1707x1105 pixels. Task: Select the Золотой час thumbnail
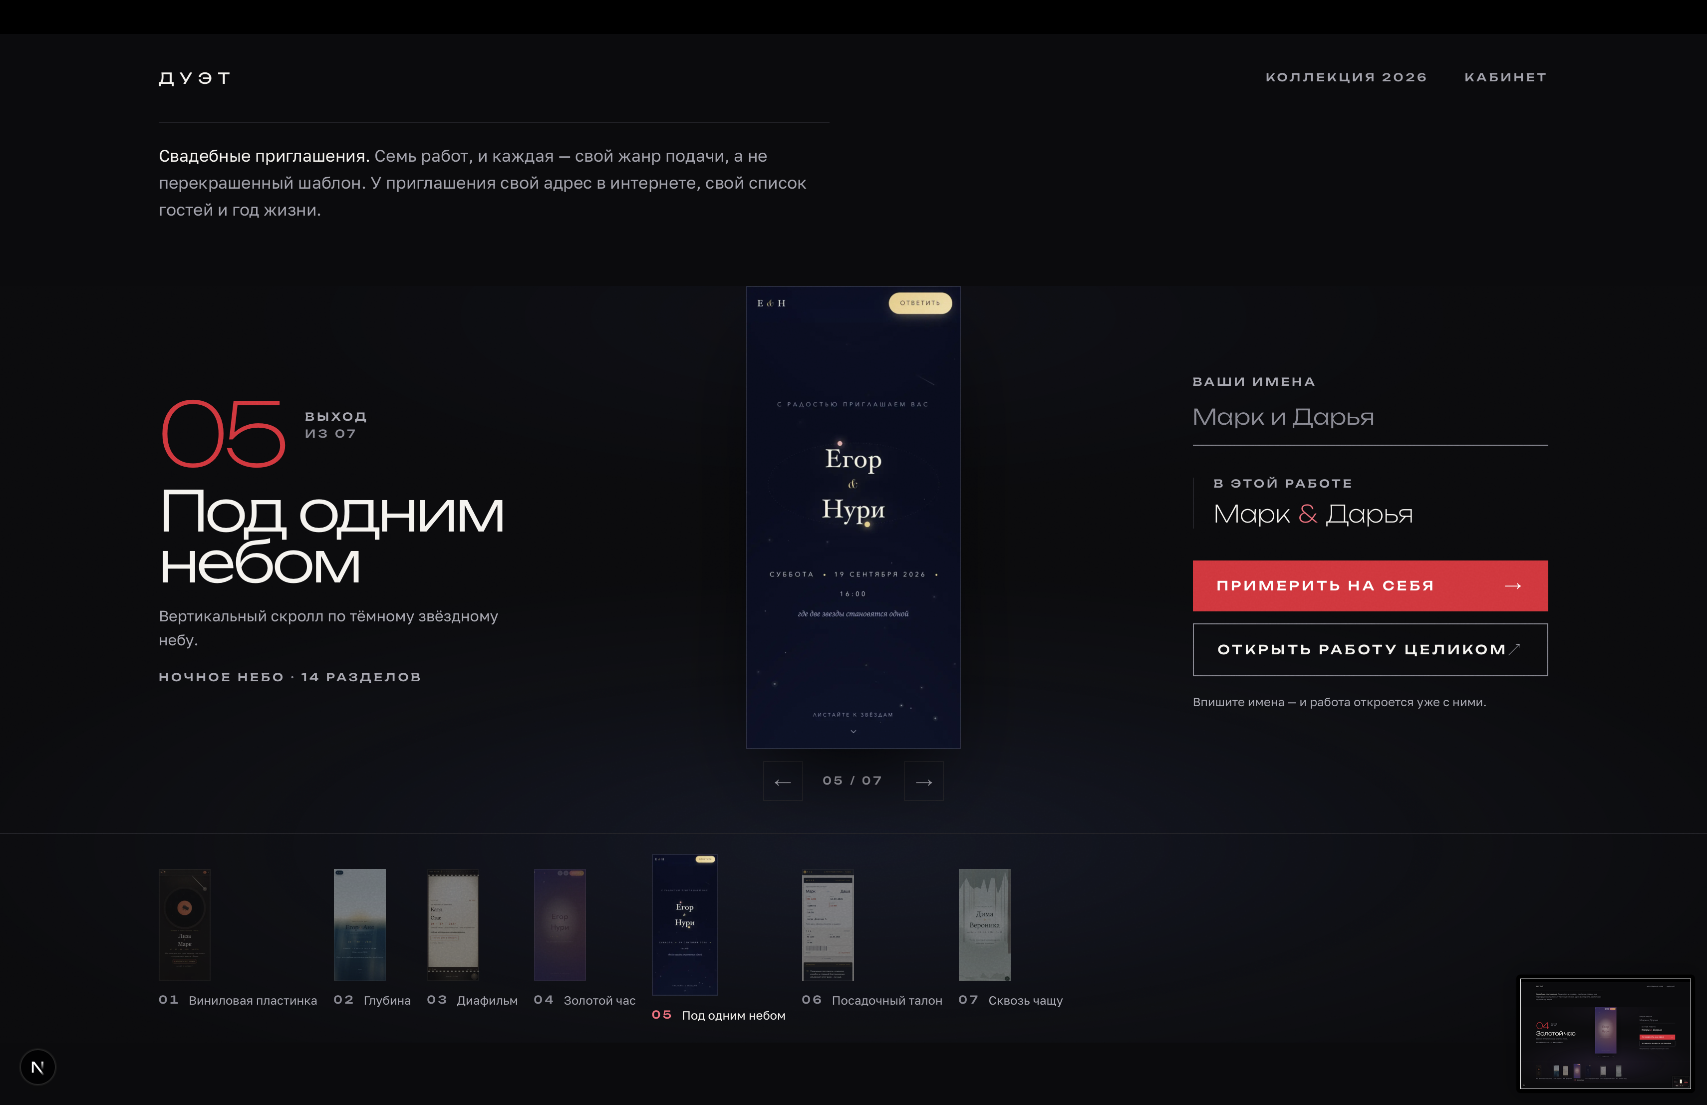pyautogui.click(x=560, y=924)
